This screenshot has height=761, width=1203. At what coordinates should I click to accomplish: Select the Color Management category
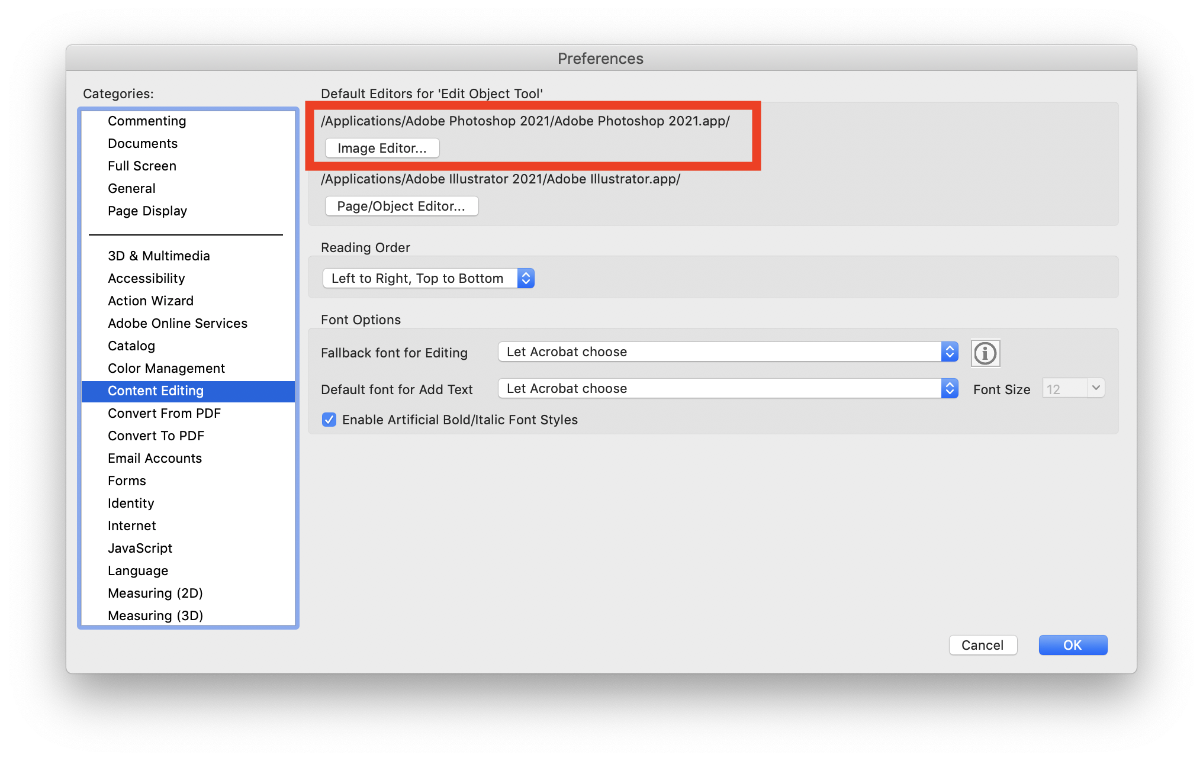pos(166,368)
